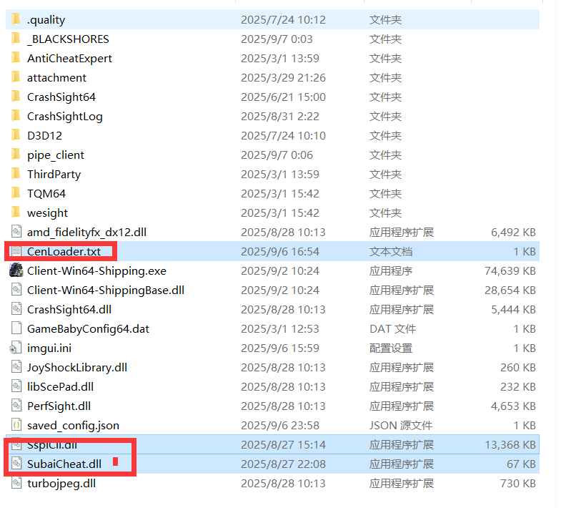Image resolution: width=566 pixels, height=508 pixels.
Task: Click the AntiCheatExpert folder icon
Action: click(16, 58)
